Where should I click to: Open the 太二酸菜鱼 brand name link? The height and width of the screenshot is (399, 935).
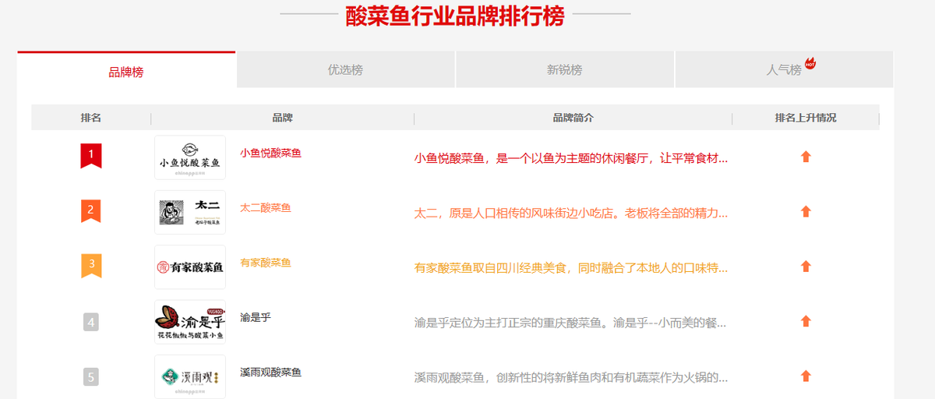tap(266, 207)
